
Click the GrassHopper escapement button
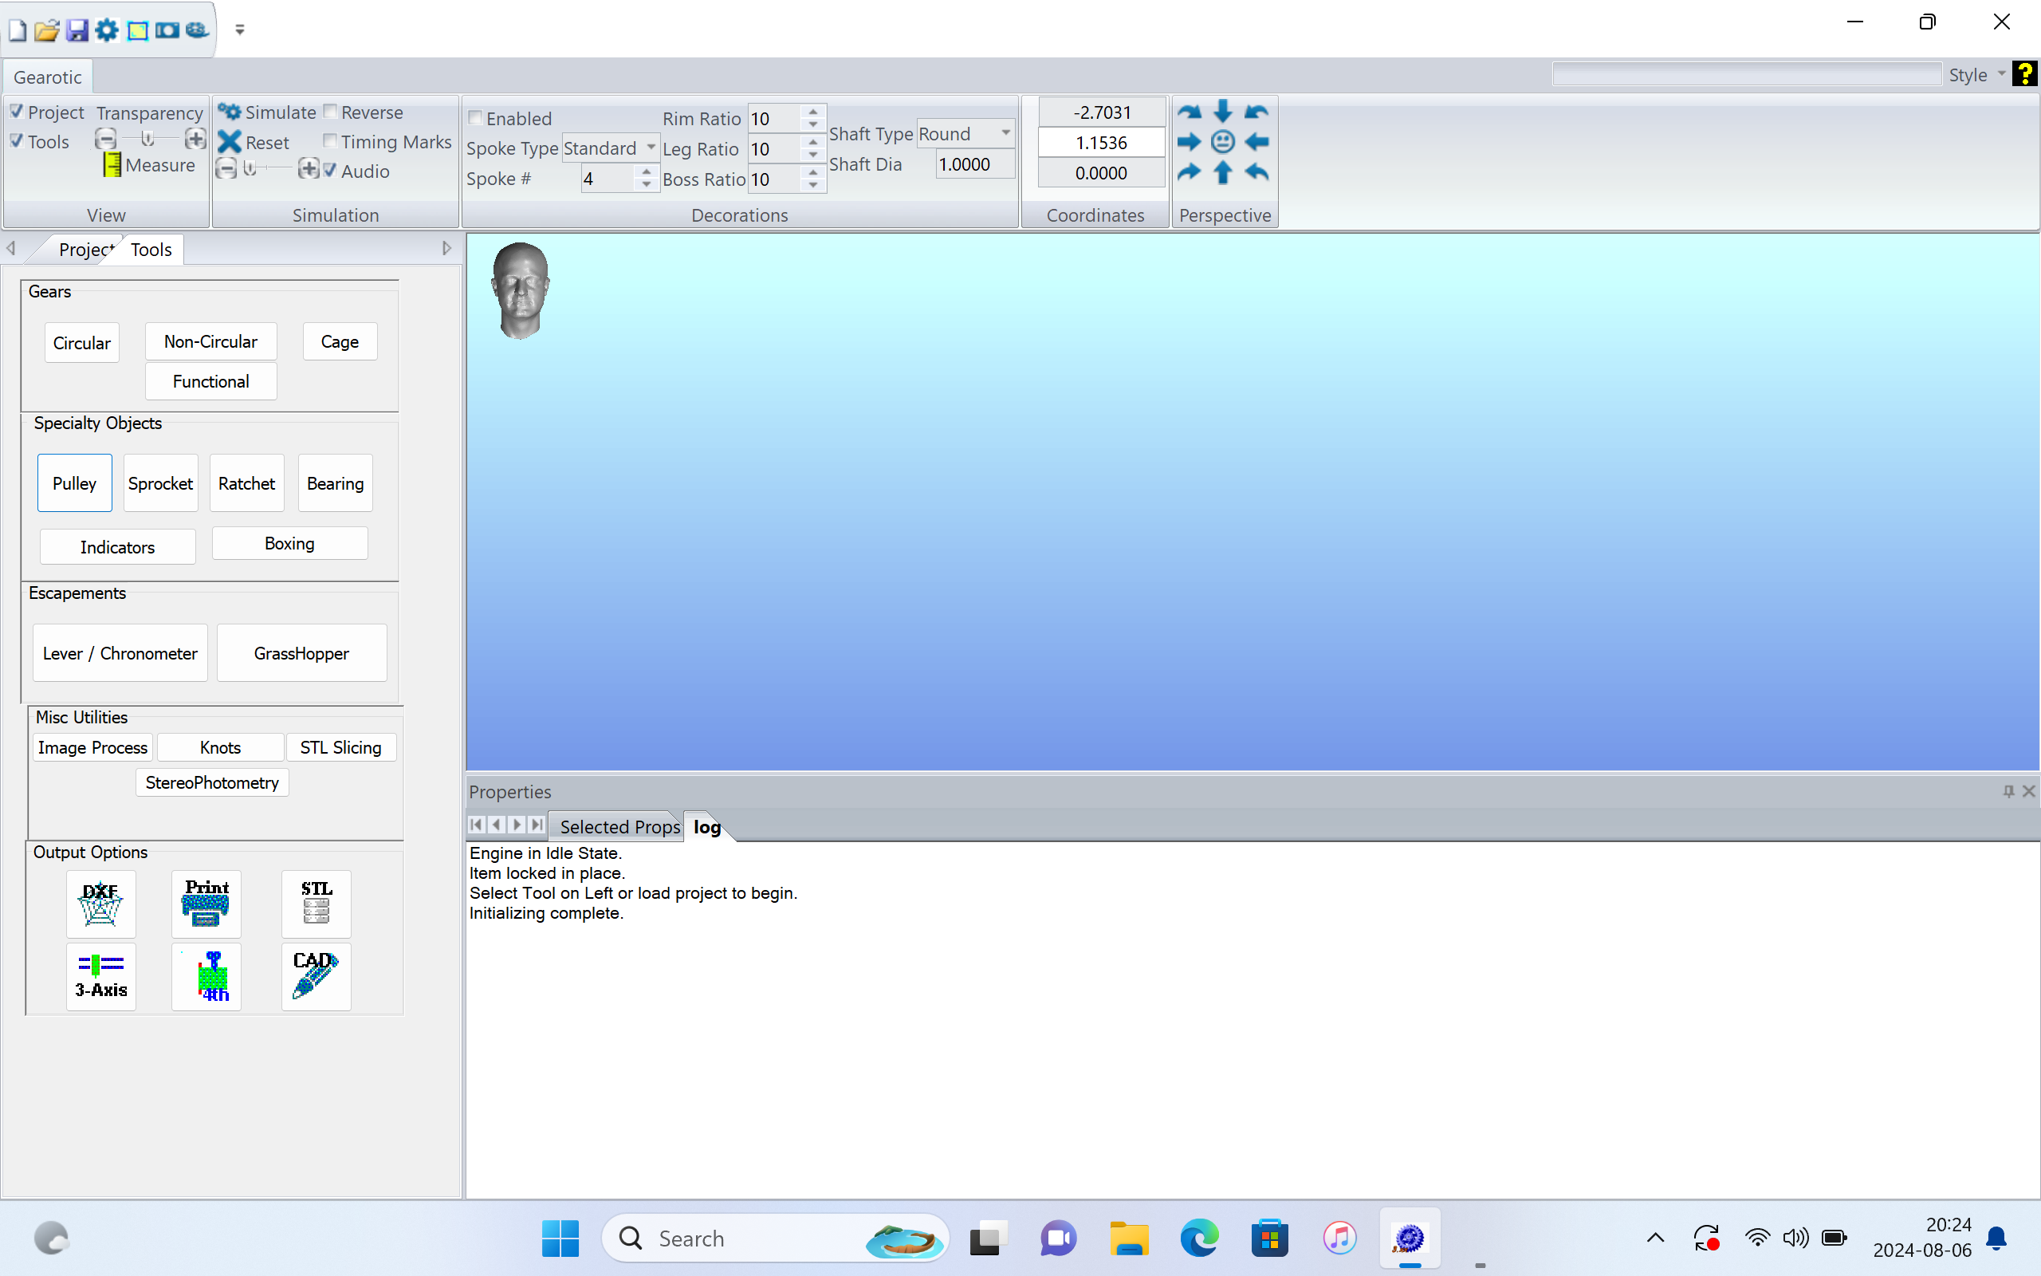coord(301,653)
